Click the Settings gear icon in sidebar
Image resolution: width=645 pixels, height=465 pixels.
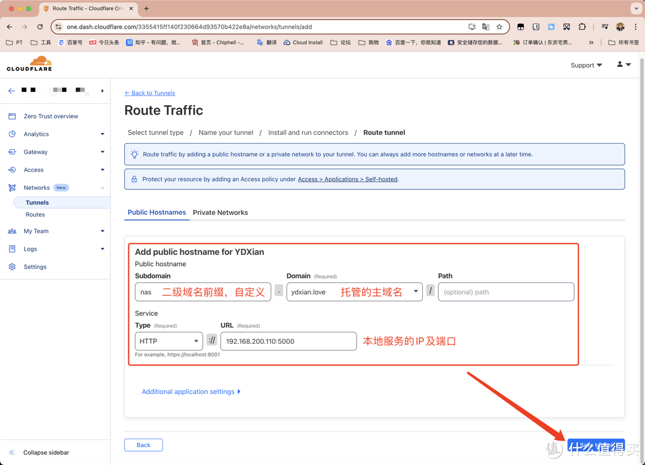click(x=12, y=267)
